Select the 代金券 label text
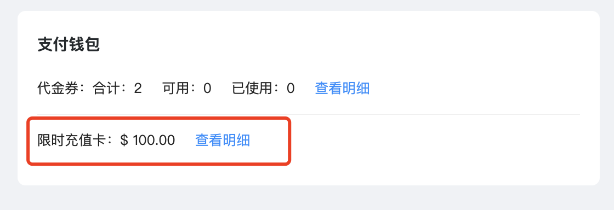This screenshot has height=210, width=614. 58,88
